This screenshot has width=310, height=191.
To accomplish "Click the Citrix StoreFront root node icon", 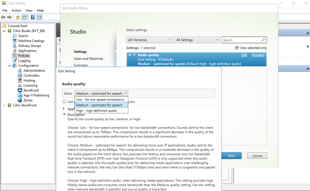I will click(9, 105).
